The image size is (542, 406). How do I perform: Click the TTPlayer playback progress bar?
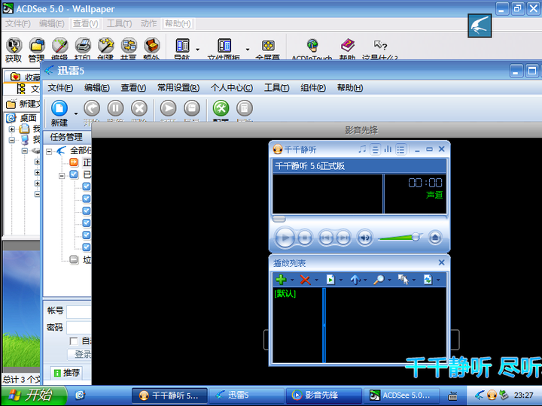(359, 219)
